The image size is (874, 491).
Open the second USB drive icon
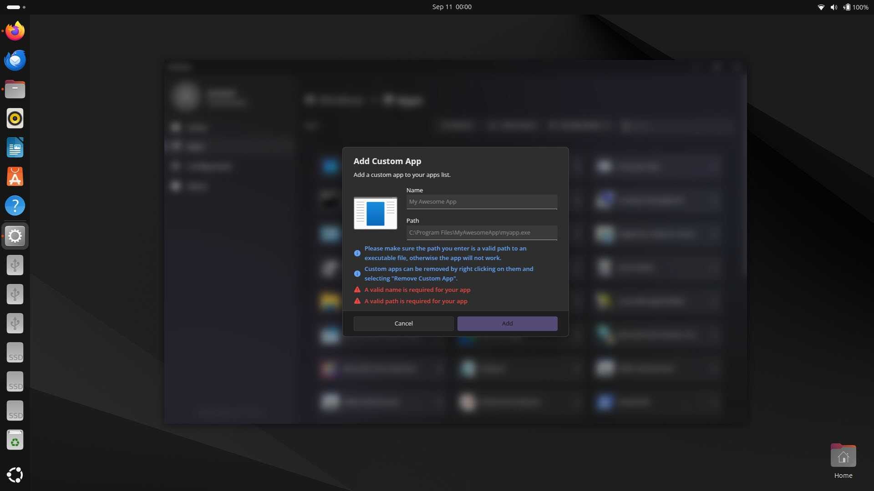15,295
